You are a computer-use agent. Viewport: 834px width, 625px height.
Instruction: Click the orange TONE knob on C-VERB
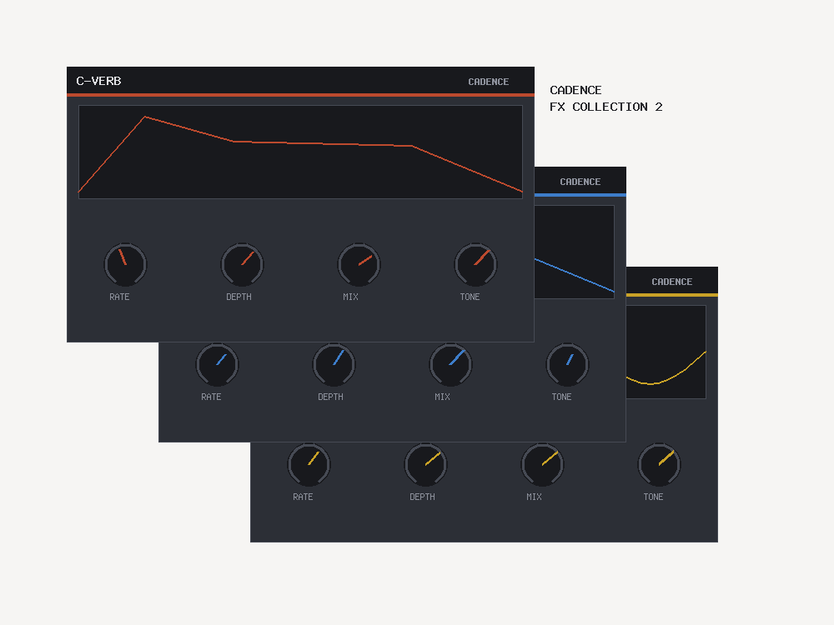tap(475, 264)
